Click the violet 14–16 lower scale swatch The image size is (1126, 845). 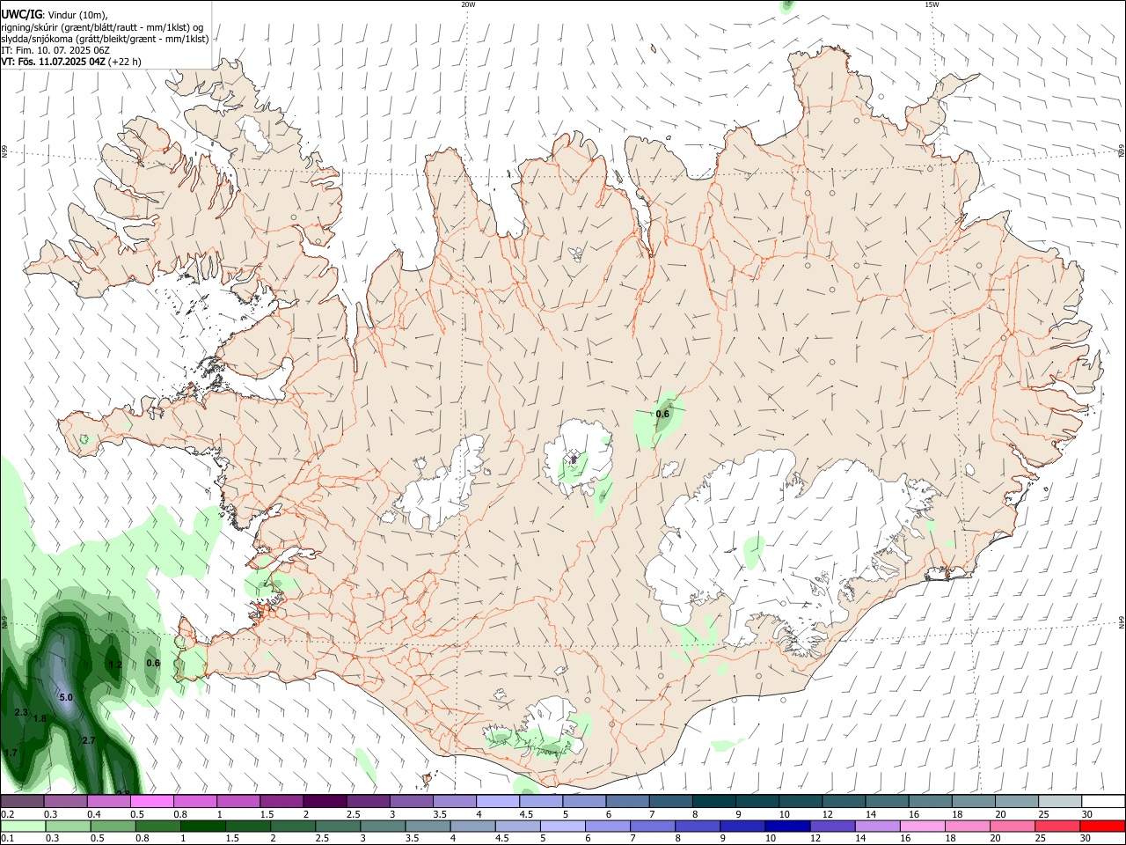click(877, 827)
